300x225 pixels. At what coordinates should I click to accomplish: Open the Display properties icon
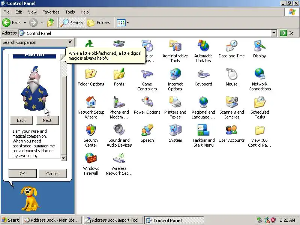pos(259,49)
